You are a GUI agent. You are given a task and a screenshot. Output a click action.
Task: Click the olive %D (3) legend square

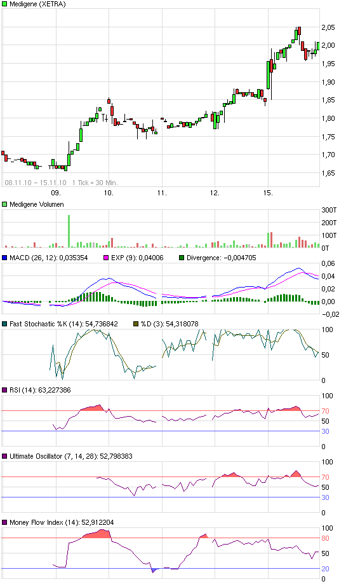[136, 324]
